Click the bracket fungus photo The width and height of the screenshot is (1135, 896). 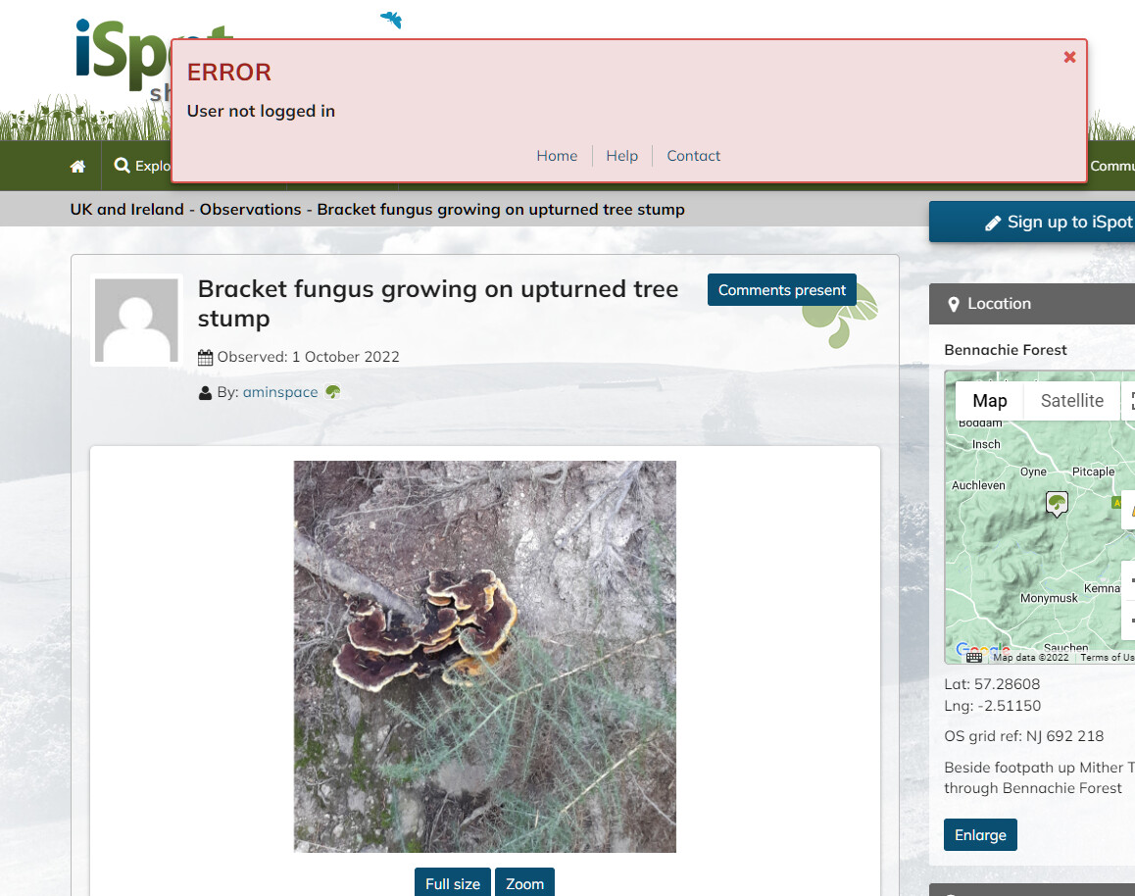point(485,657)
